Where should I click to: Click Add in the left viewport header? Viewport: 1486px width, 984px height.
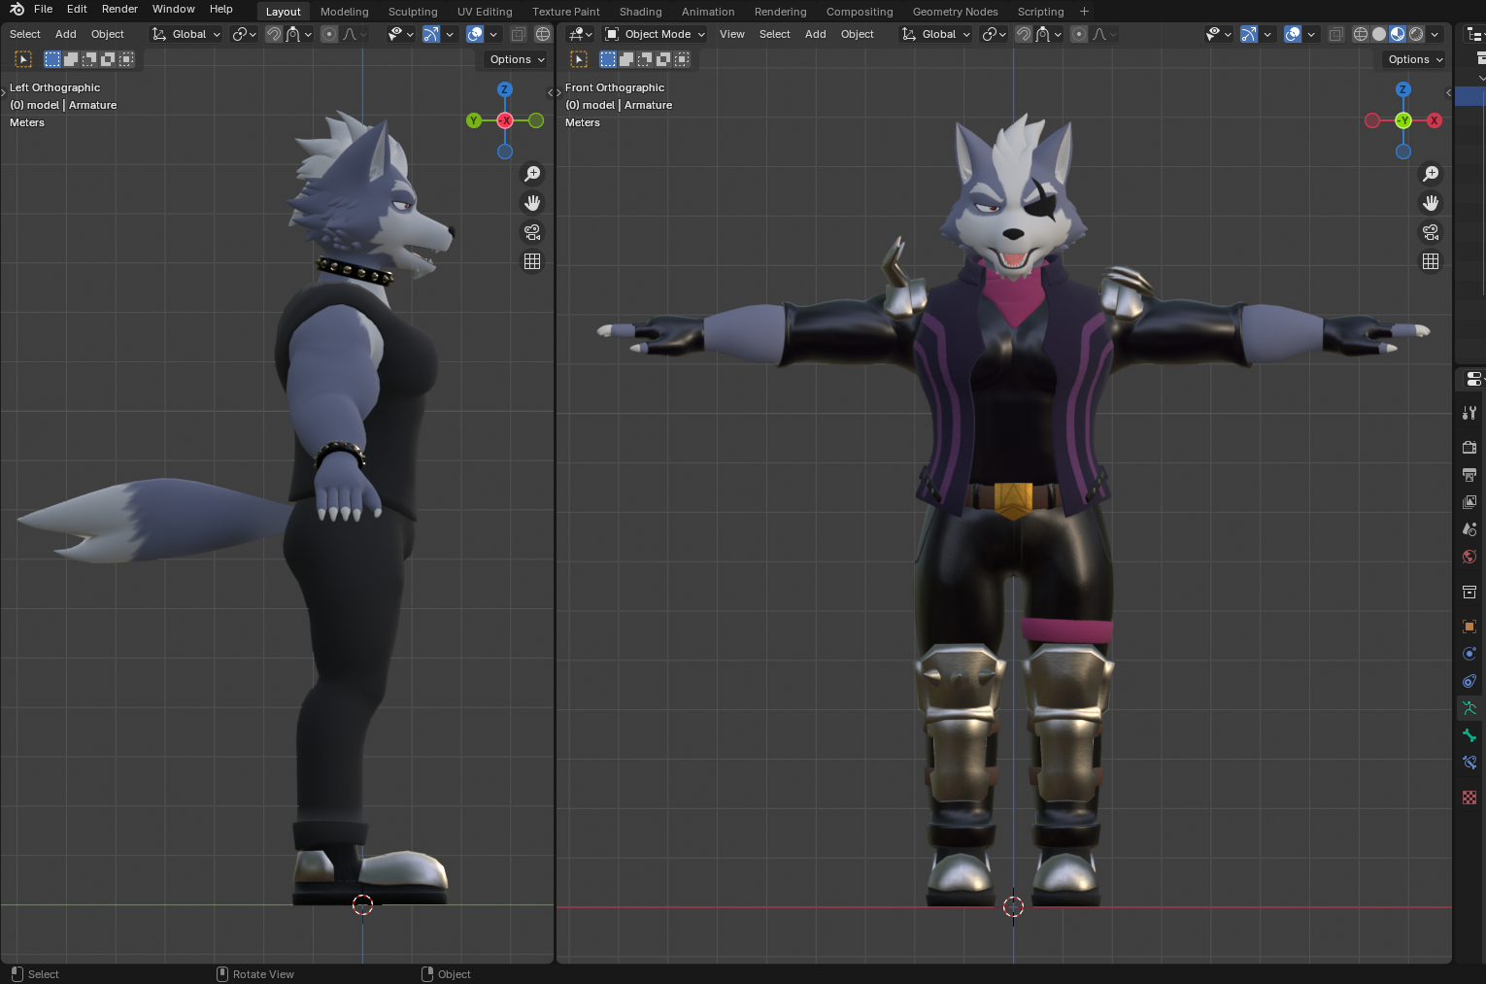tap(66, 34)
